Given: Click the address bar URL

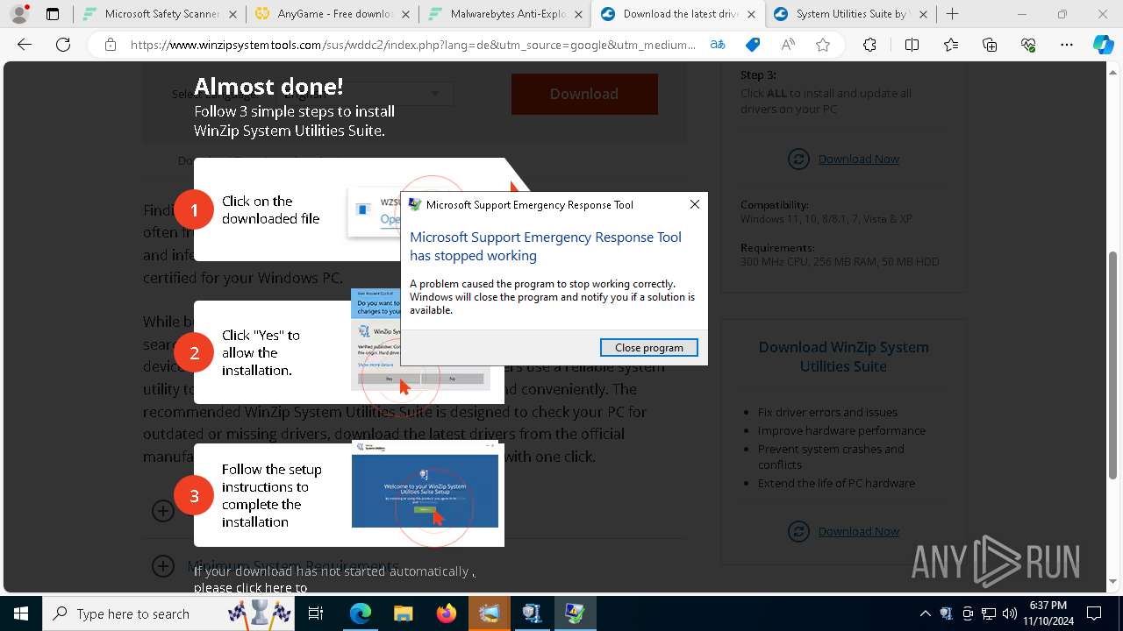Looking at the screenshot, I should coord(412,45).
